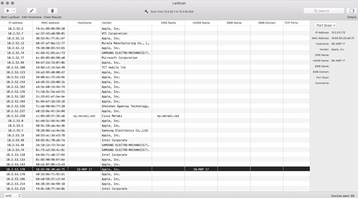Click the Clear Results trash icon
Viewport: 358px width, 198px height.
pos(52,11)
